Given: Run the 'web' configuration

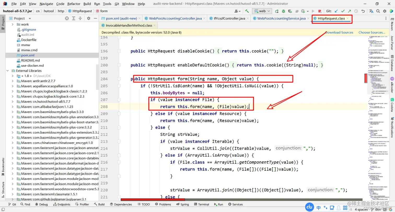Looking at the screenshot, I should [277, 11].
